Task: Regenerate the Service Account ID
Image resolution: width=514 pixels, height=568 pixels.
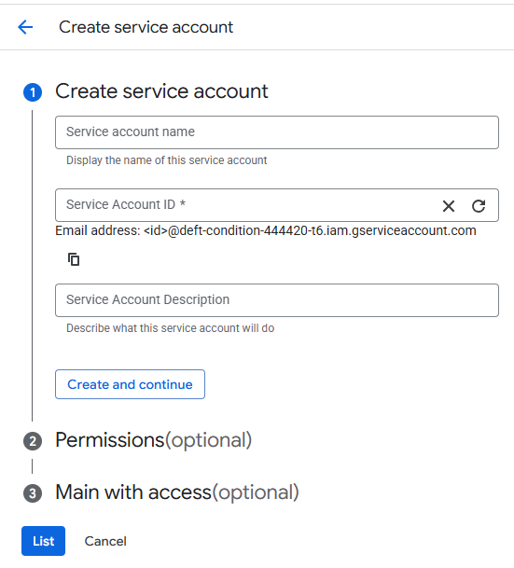Action: 479,206
